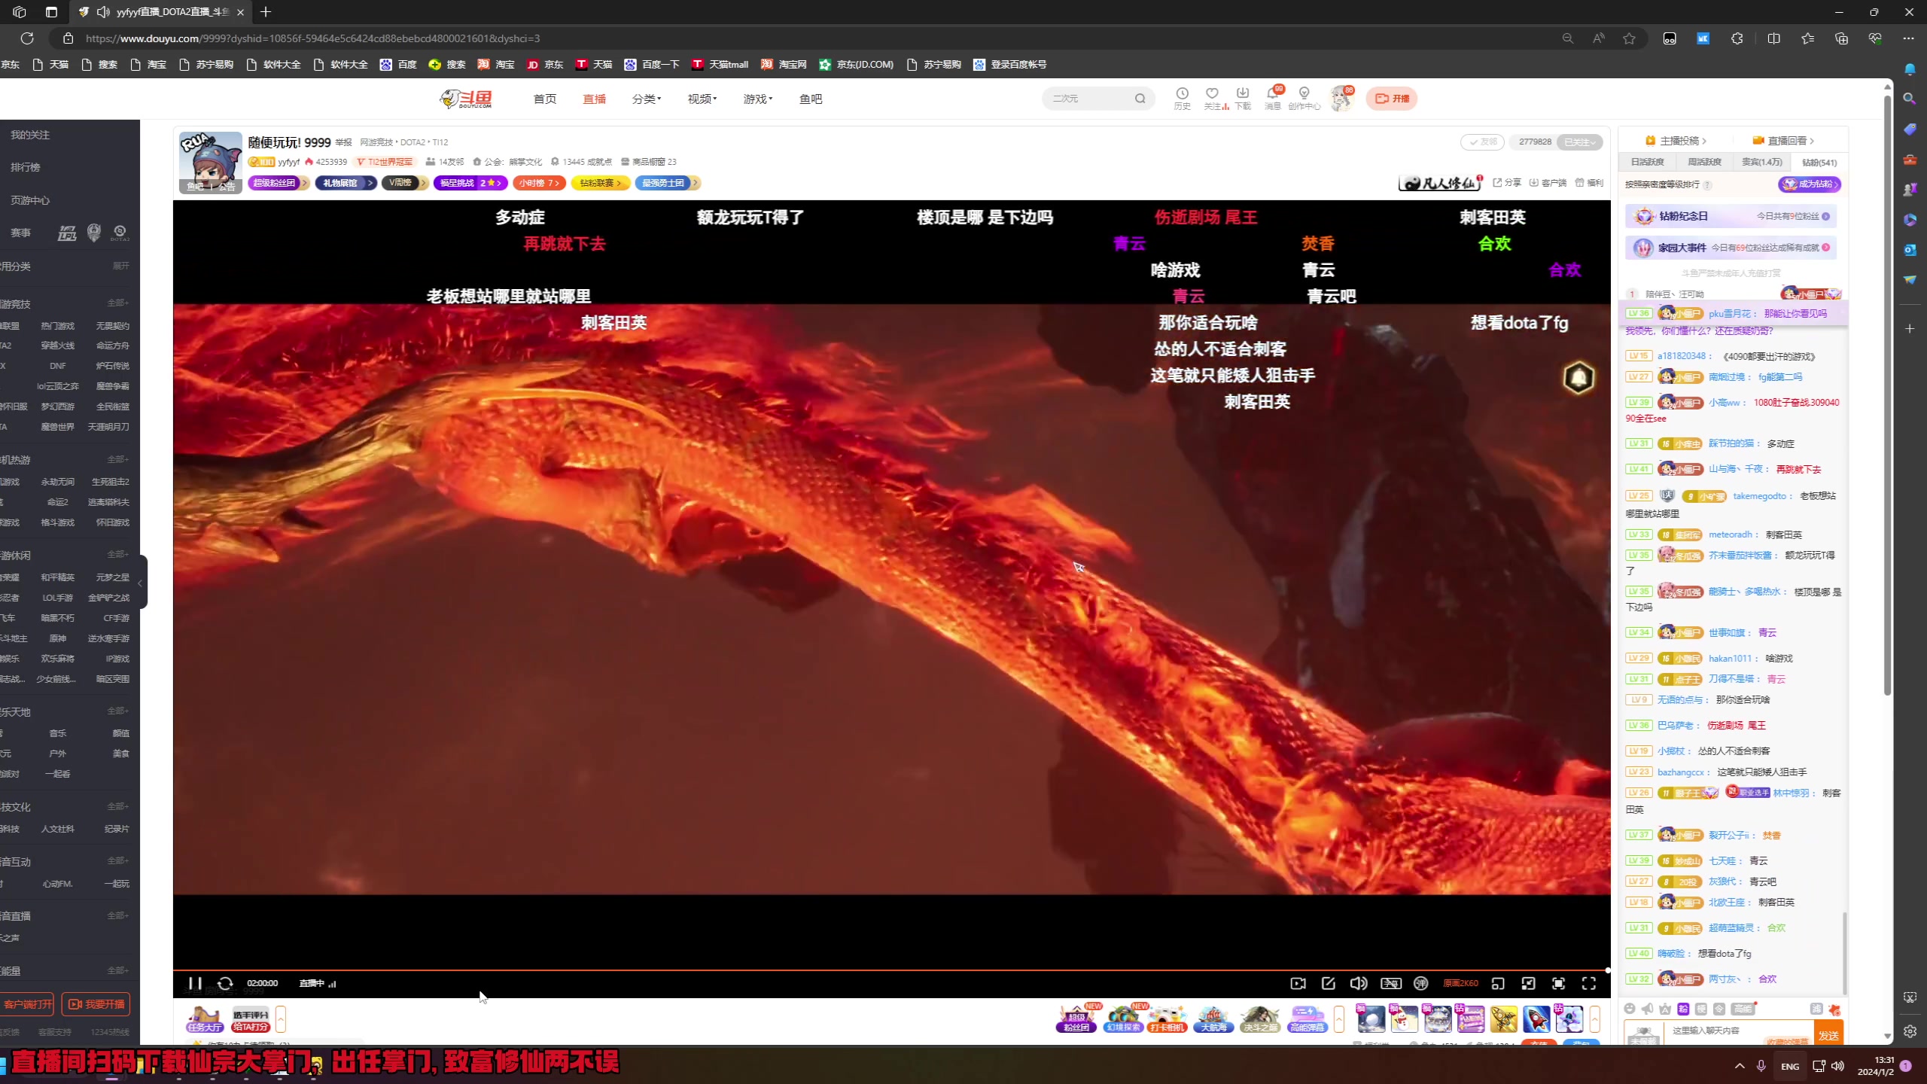The width and height of the screenshot is (1927, 1084).
Task: Toggle the 滤 chat filter button
Action: [1816, 1009]
